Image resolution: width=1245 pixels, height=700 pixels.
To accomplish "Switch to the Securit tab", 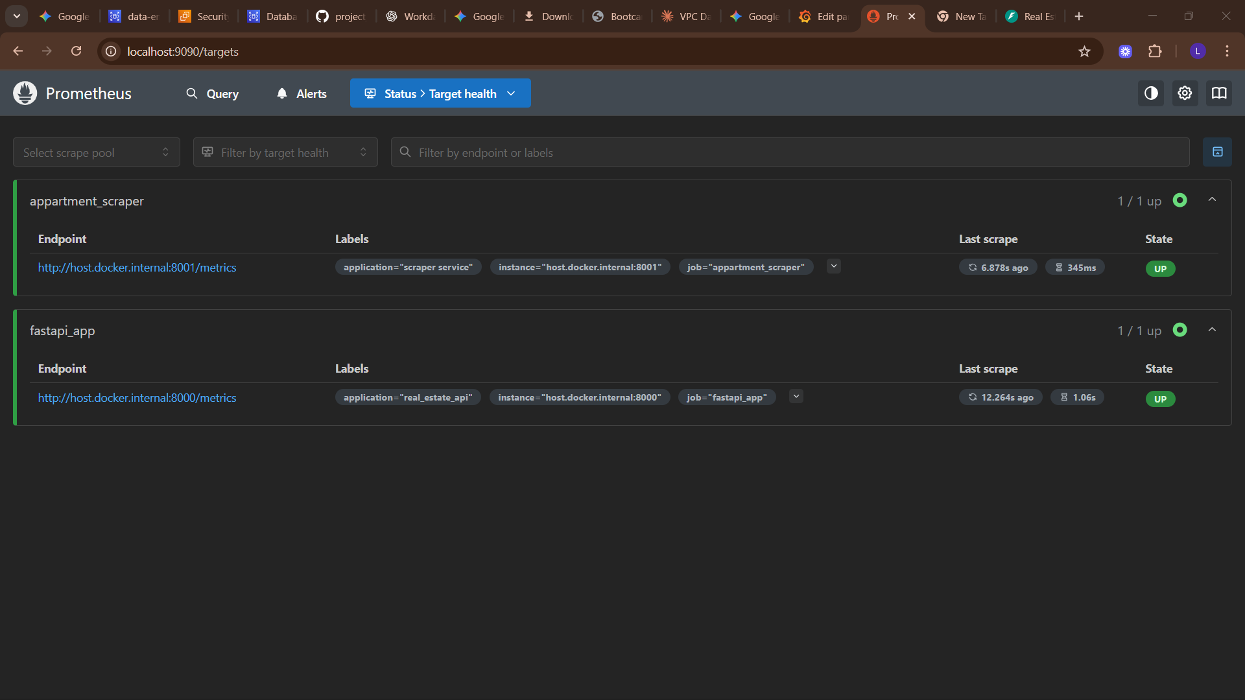I will pos(204,16).
